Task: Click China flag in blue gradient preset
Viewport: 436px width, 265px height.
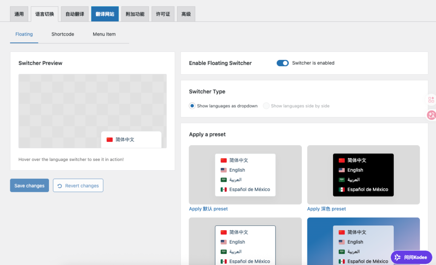Action: coord(342,232)
